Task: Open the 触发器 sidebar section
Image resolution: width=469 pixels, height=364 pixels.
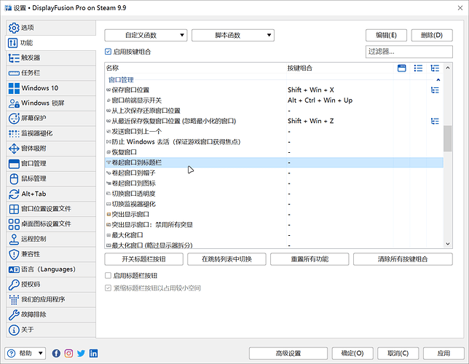Action: (51, 58)
